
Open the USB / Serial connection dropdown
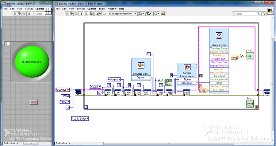(x=80, y=118)
